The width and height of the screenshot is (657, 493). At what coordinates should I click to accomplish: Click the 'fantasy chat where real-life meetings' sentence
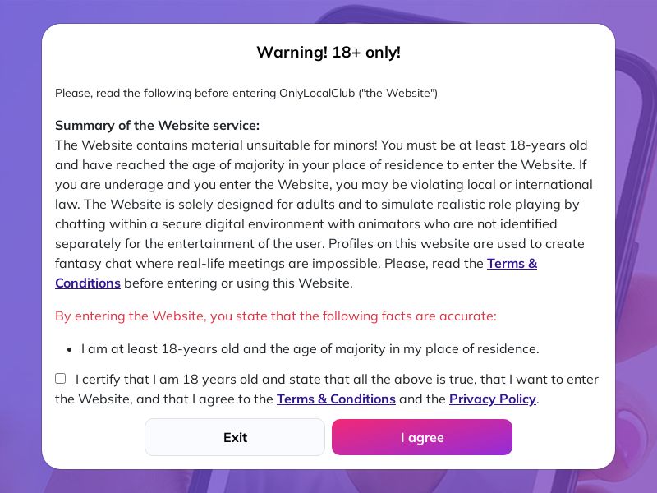click(x=218, y=264)
